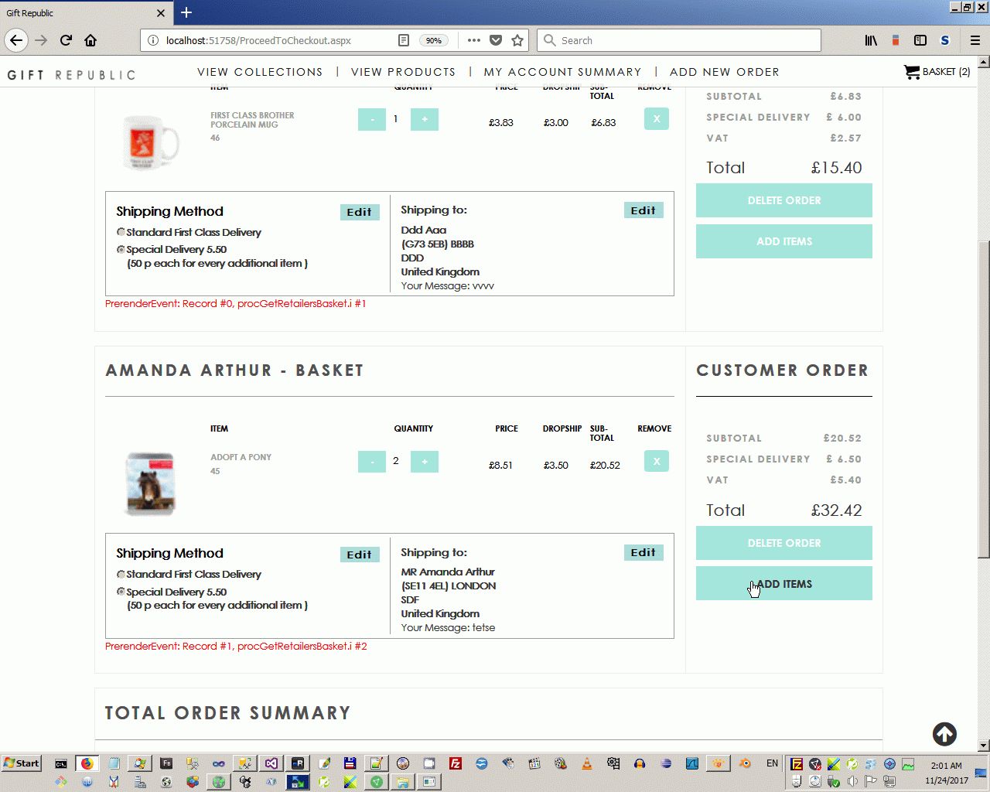The height and width of the screenshot is (792, 990).
Task: Show desktop from the taskbar corner
Action: (981, 772)
